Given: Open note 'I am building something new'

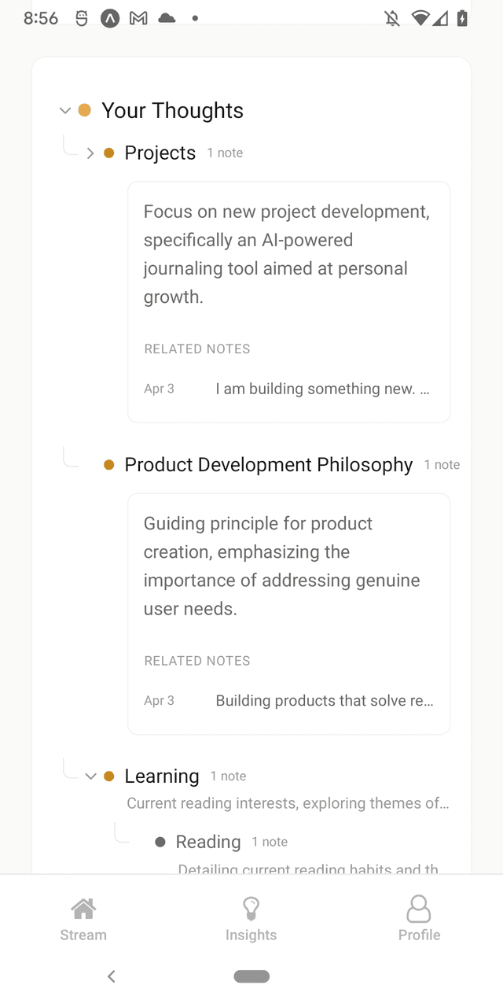Looking at the screenshot, I should coord(322,389).
